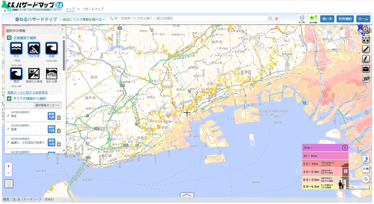Open the リスク検索 risk search tool

(366, 38)
